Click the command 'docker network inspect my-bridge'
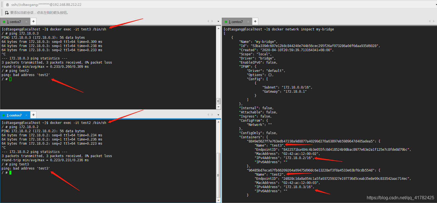The image size is (437, 203). point(303,29)
